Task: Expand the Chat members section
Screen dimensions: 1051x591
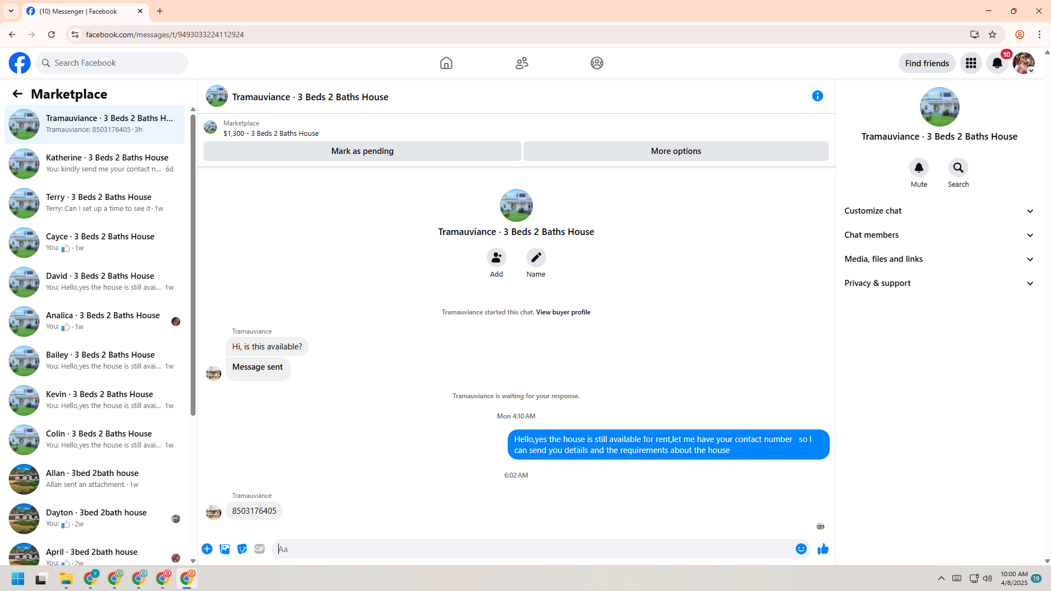Action: [939, 235]
